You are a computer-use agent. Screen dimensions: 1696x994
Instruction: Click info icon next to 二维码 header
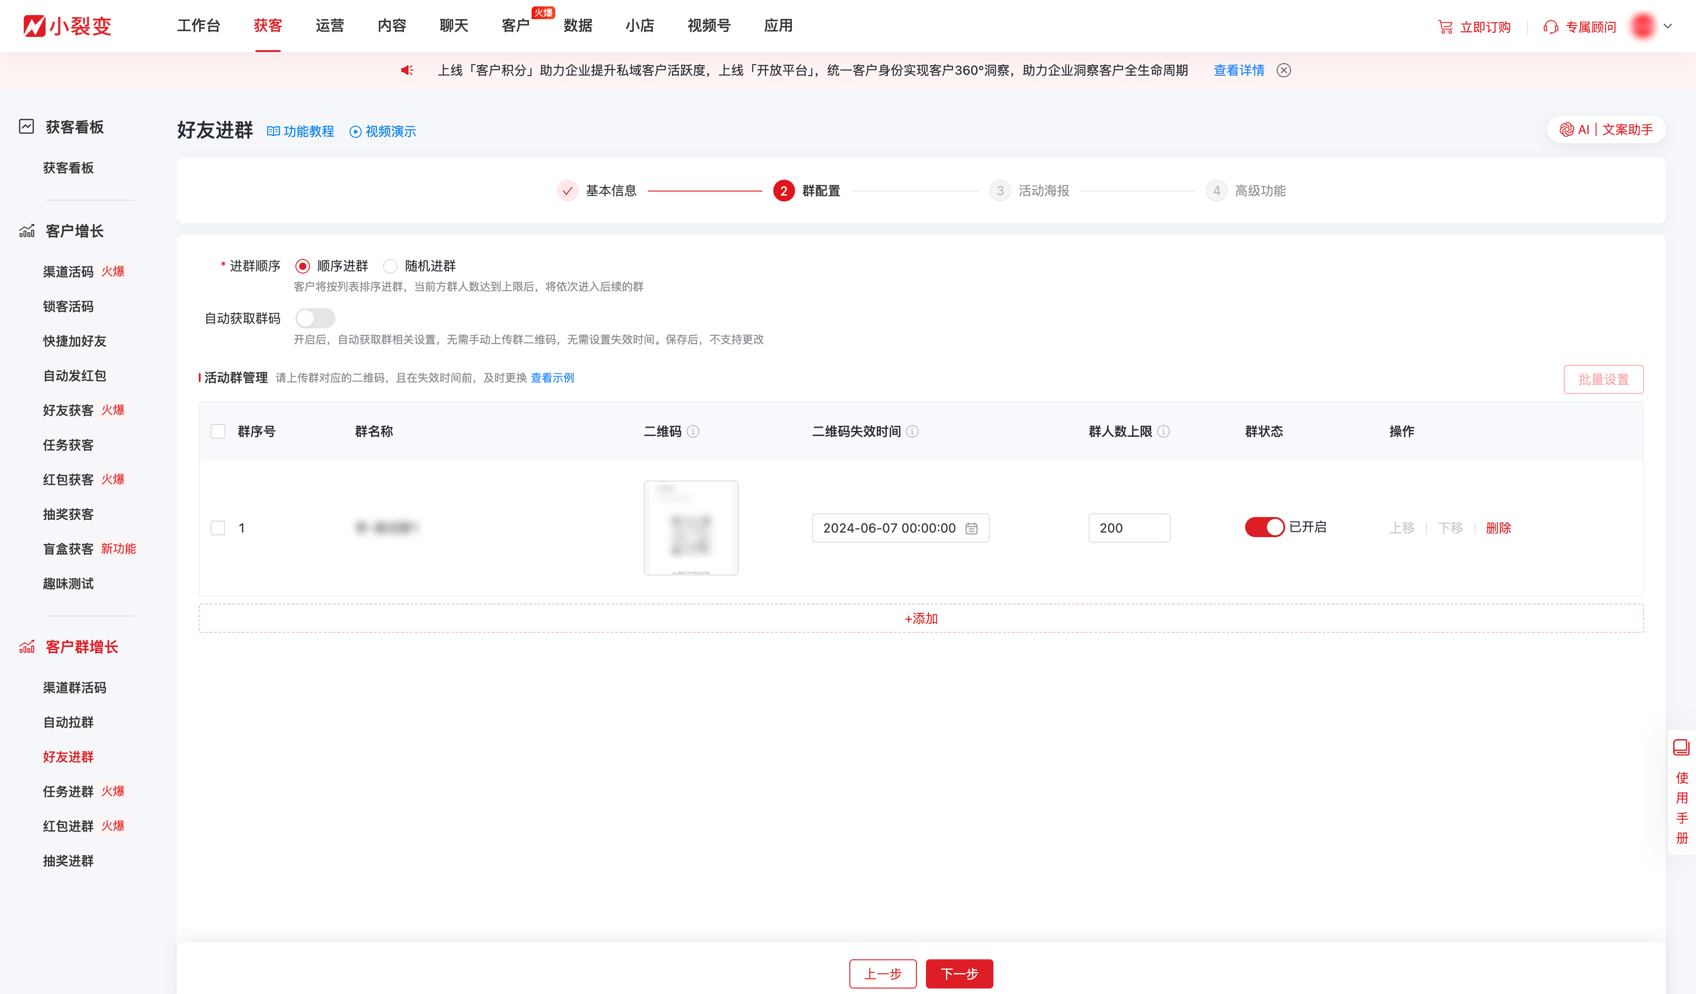pyautogui.click(x=693, y=431)
